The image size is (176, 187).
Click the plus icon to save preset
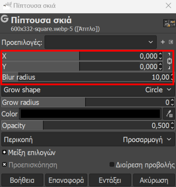point(163,42)
